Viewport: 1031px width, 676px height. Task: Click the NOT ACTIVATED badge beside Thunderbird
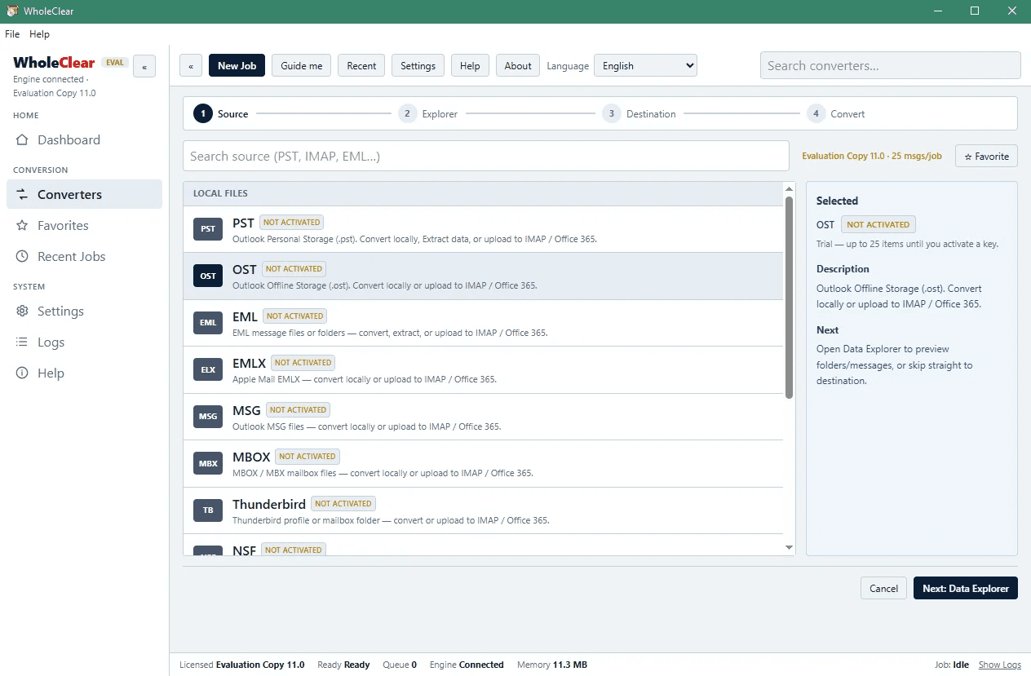point(343,504)
